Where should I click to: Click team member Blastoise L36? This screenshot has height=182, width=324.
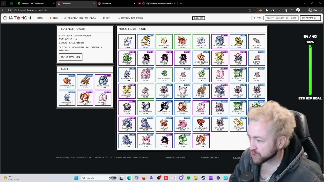(103, 82)
